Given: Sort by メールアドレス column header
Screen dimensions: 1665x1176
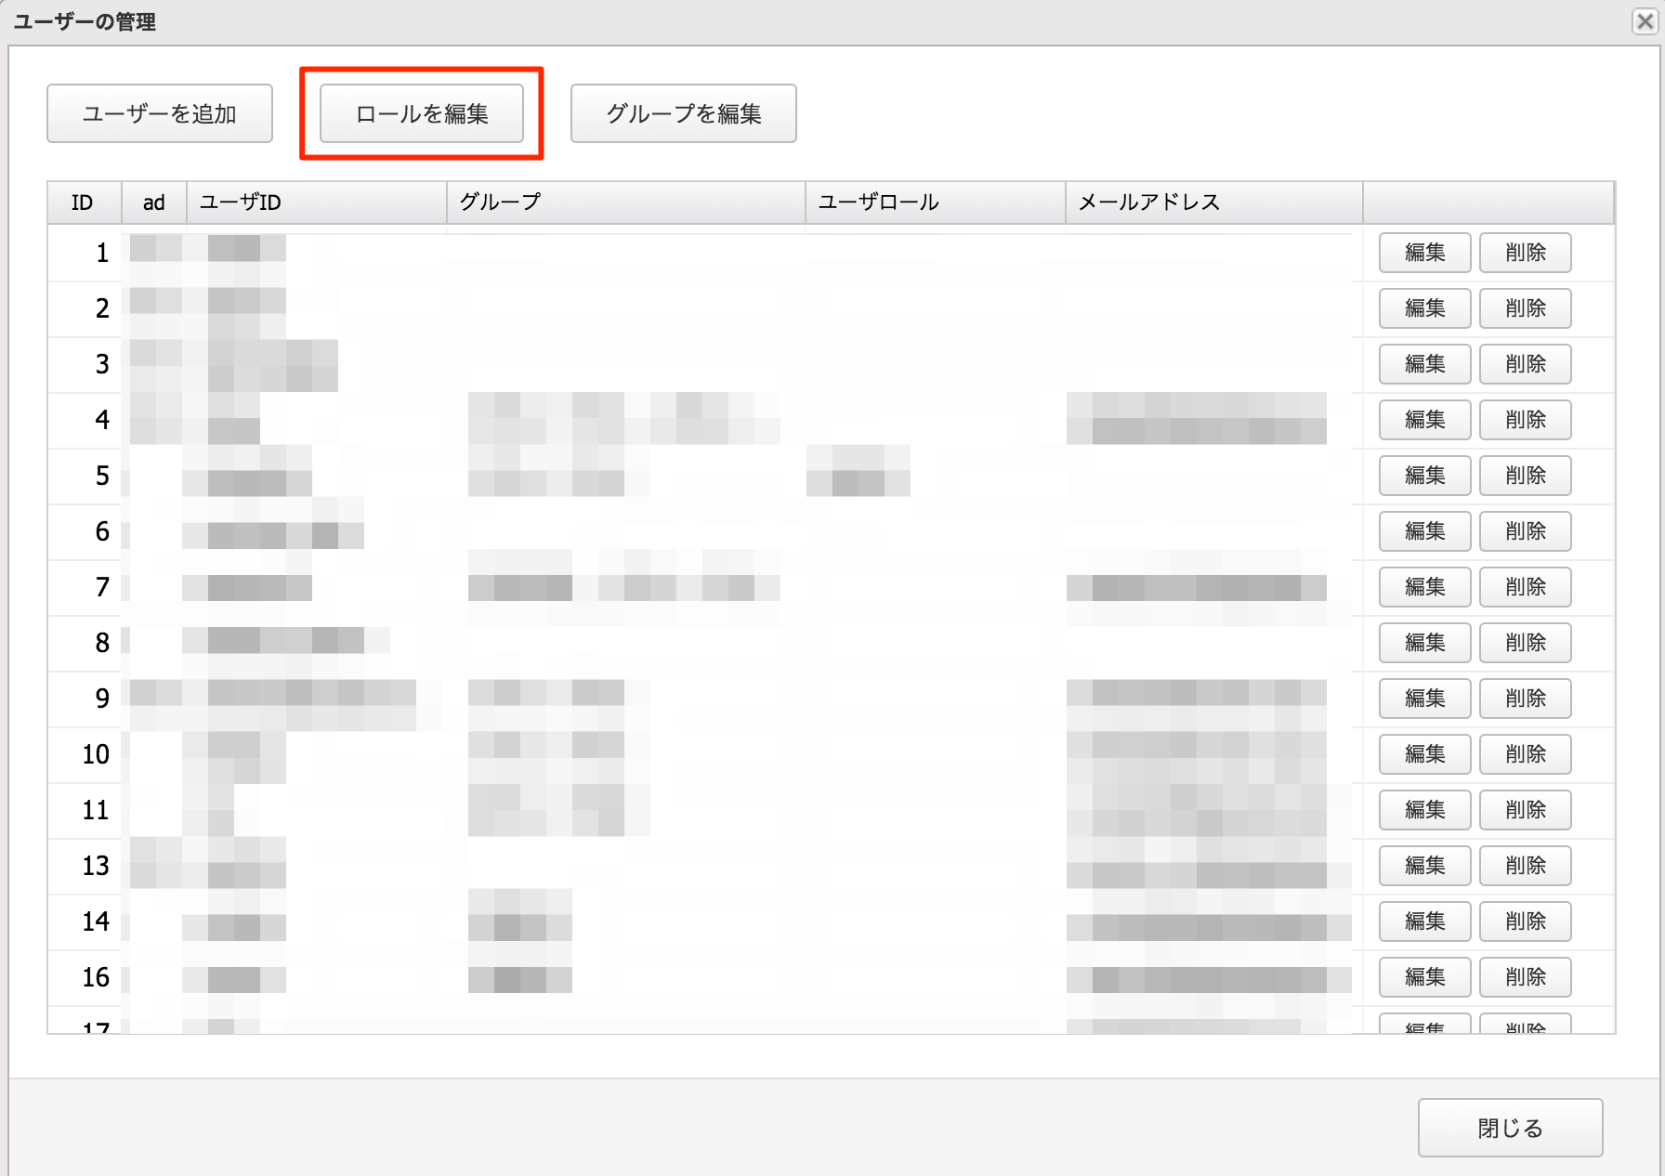Looking at the screenshot, I should pyautogui.click(x=1214, y=203).
